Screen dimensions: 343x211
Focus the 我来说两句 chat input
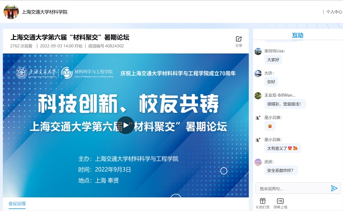293,188
